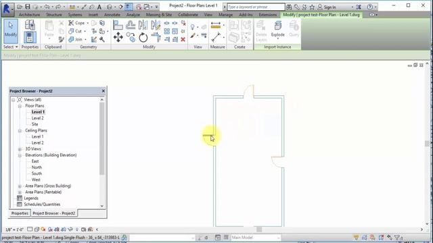Click Save in quick access toolbar
The width and height of the screenshot is (433, 243).
[x=27, y=7]
